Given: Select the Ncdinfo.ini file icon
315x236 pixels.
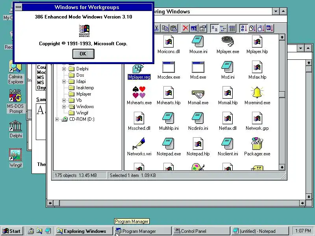Looking at the screenshot, I should [198, 118].
